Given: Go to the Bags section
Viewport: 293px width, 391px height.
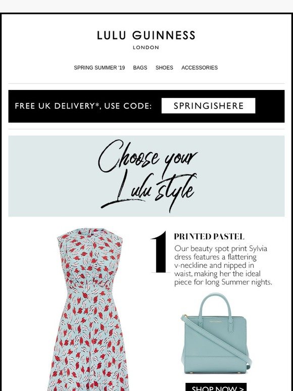Looking at the screenshot, I should pyautogui.click(x=140, y=68).
